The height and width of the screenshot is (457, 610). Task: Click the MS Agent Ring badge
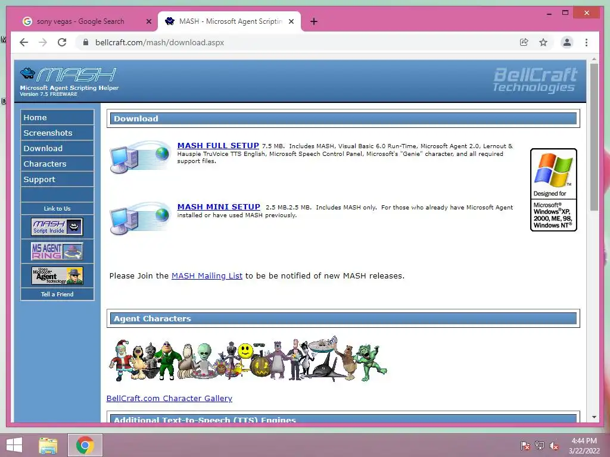[x=57, y=251]
